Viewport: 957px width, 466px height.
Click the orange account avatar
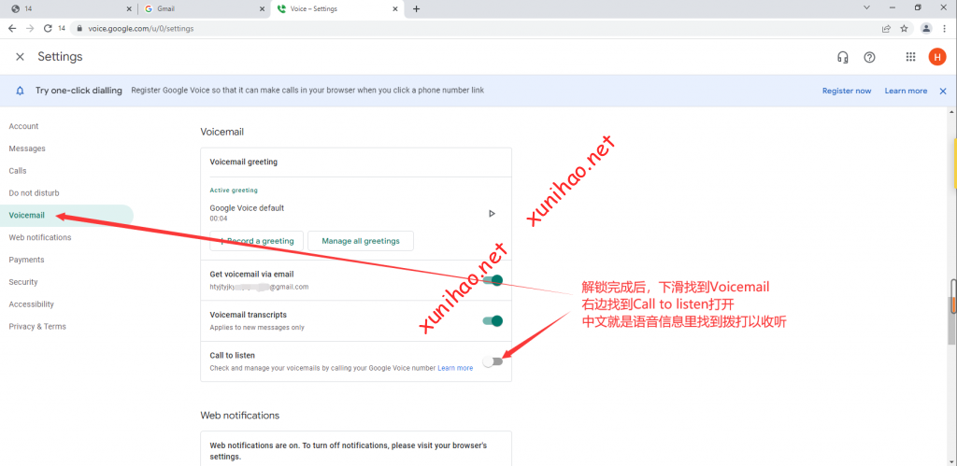click(936, 57)
